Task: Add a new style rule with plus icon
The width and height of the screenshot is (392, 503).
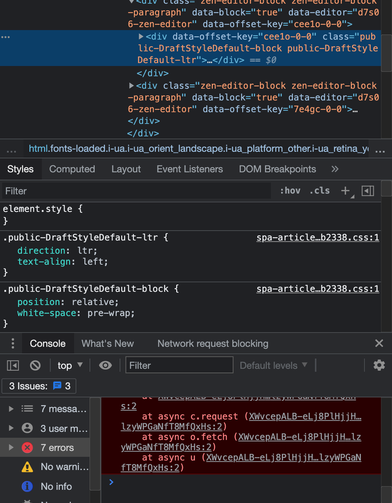Action: point(345,191)
